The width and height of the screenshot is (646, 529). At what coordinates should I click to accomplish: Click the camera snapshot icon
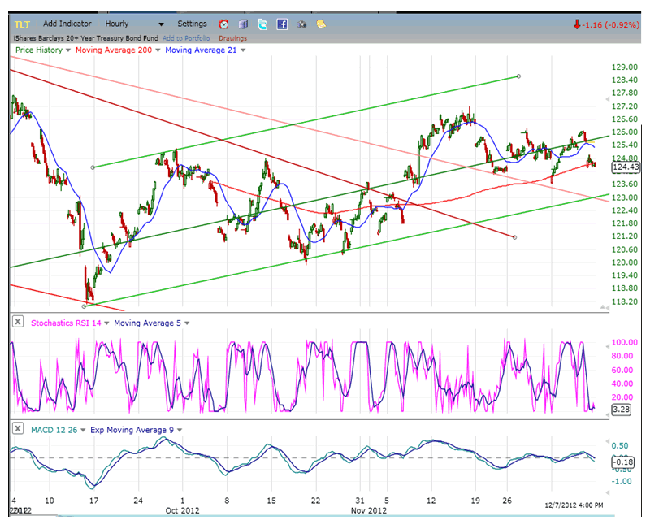301,24
